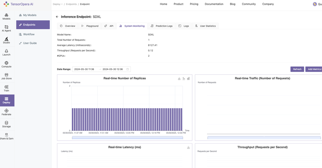Screen dimensions: 322x168
Task: Open the Launch section
Action: 6,53
